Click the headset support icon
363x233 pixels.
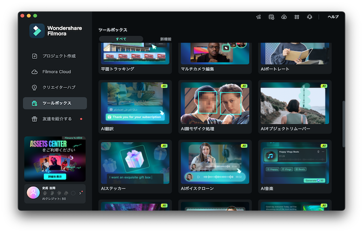pos(310,17)
